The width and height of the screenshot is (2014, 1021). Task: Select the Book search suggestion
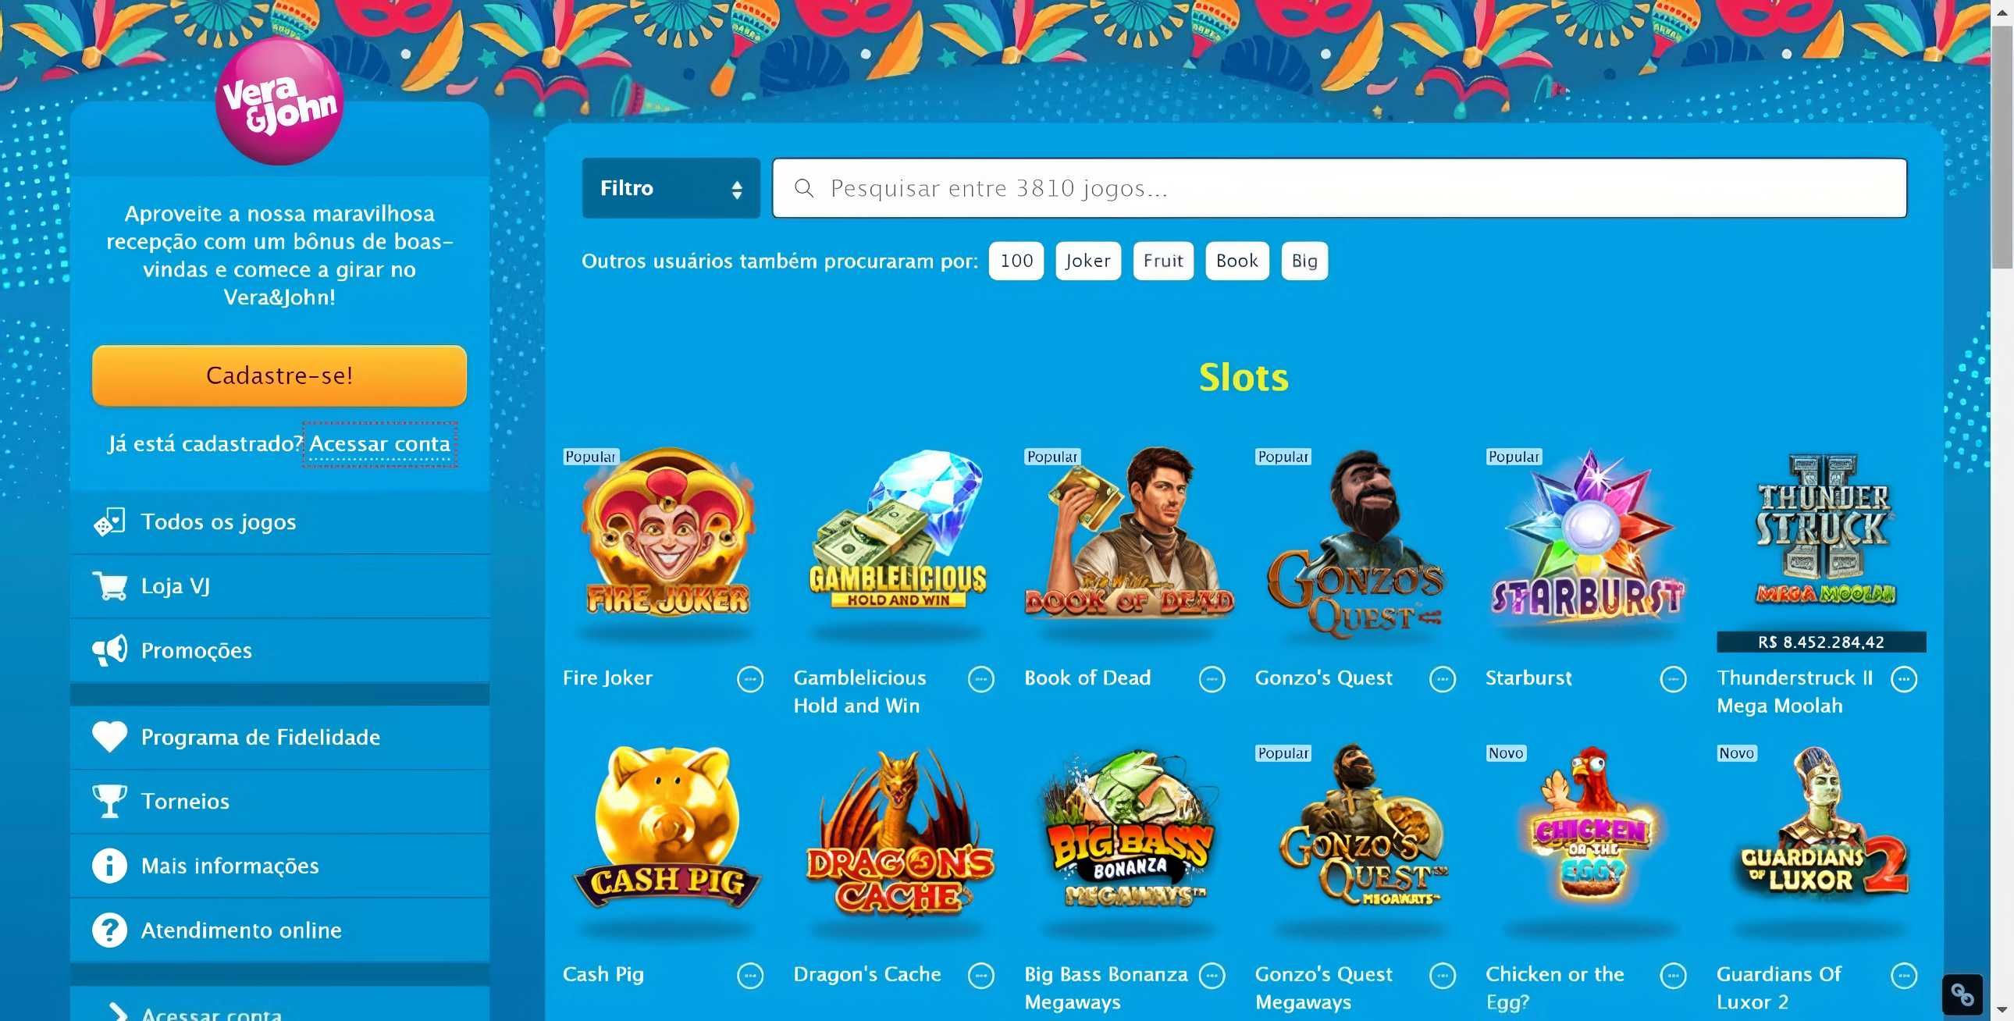(1237, 261)
